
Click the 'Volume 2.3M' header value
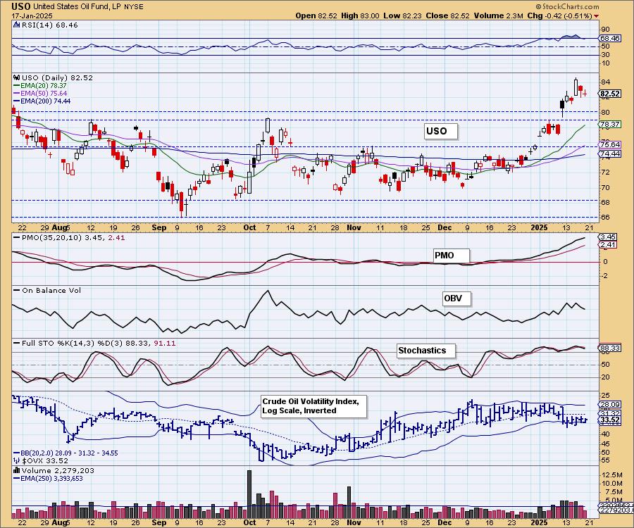pos(499,15)
